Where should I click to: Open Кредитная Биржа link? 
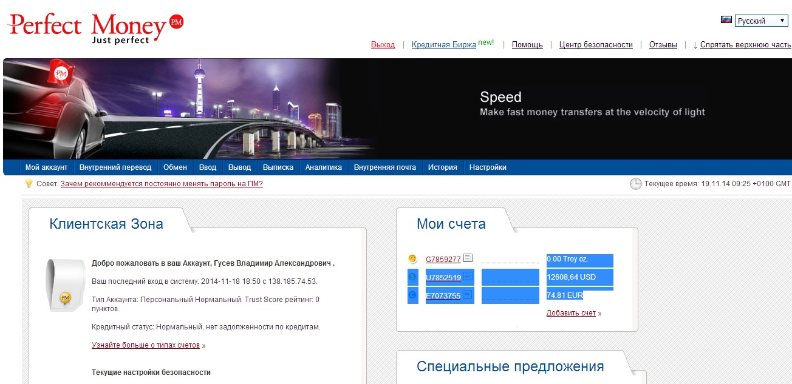click(x=444, y=45)
